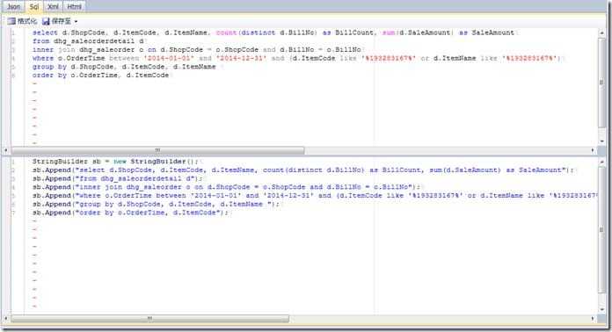The height and width of the screenshot is (332, 612).
Task: Open the dropdown arrow beside 保存至
Action: 76,21
